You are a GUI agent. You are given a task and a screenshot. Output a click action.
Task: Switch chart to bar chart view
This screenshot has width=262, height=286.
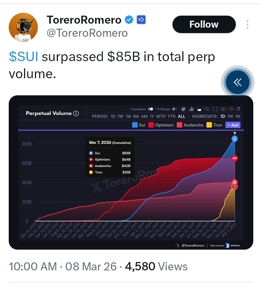191,109
